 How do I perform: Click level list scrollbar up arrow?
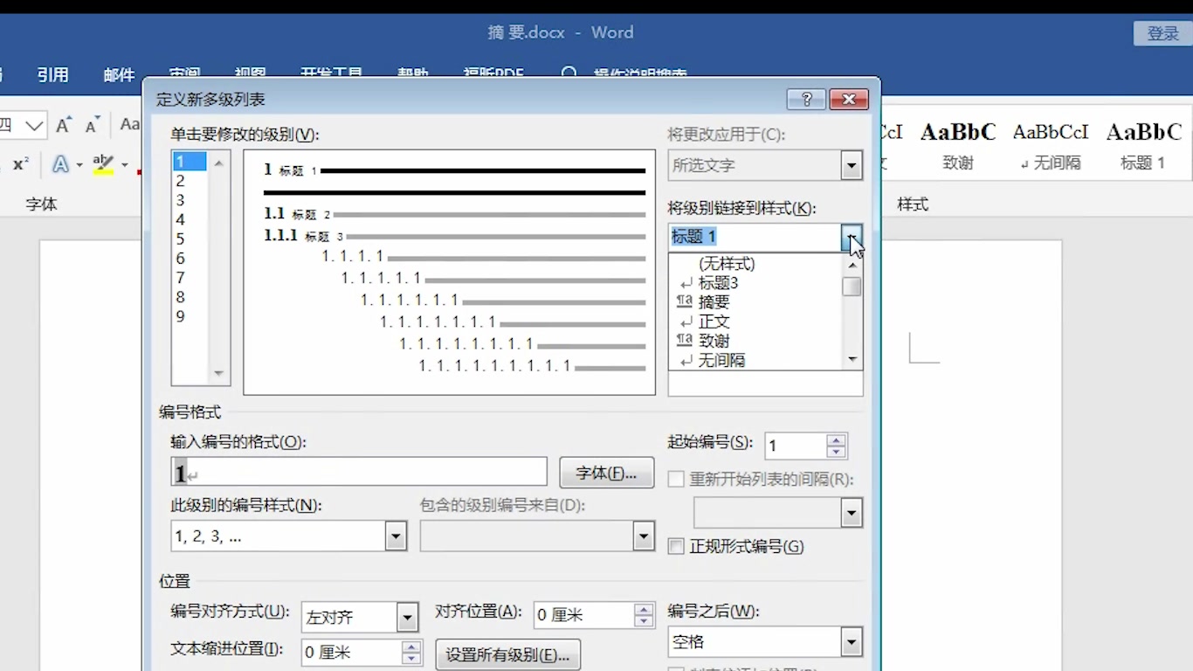pyautogui.click(x=218, y=163)
